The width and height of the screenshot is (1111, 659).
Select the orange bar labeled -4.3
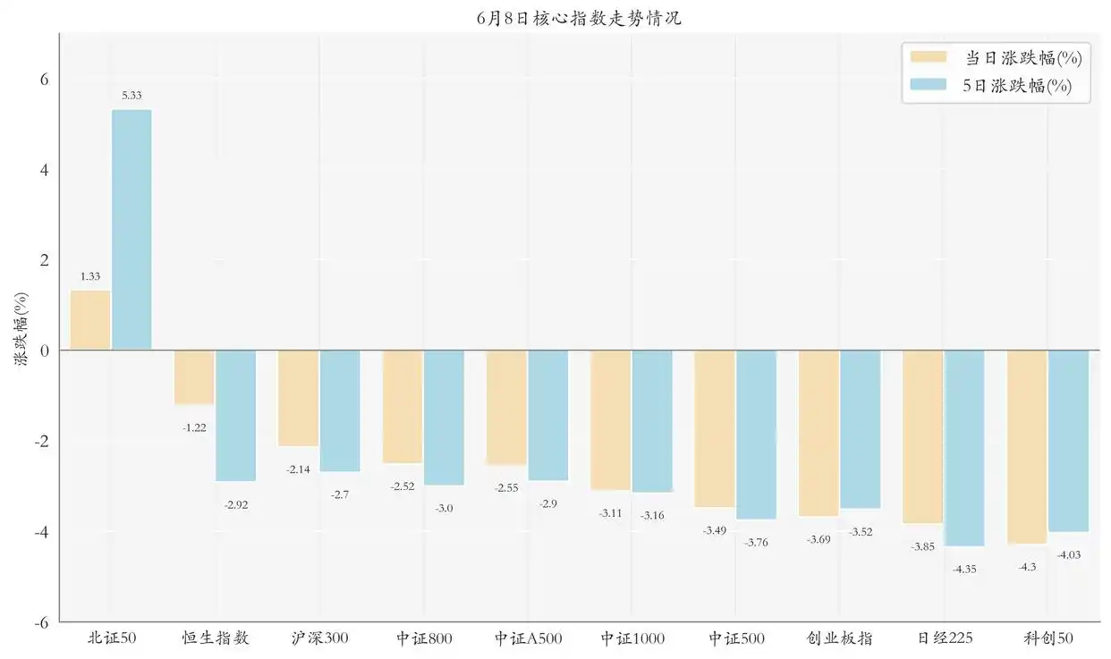pyautogui.click(x=1027, y=447)
